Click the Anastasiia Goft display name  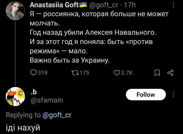point(54,5)
